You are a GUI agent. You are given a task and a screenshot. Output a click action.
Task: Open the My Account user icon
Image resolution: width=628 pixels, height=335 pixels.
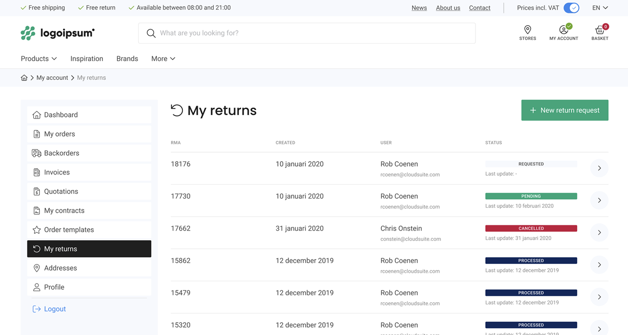pos(564,30)
